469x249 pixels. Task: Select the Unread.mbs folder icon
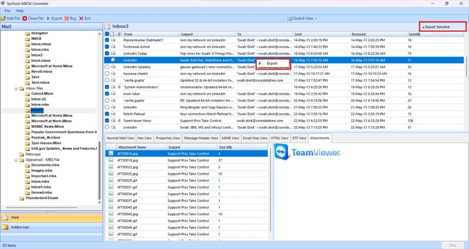coord(27,193)
